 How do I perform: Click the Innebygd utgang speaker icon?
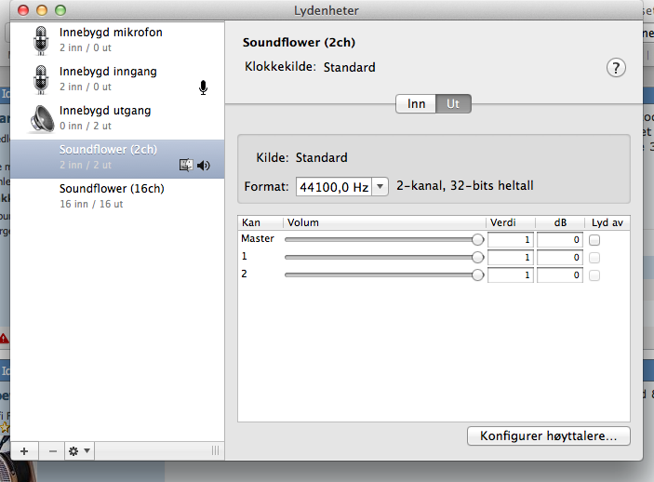pos(41,119)
